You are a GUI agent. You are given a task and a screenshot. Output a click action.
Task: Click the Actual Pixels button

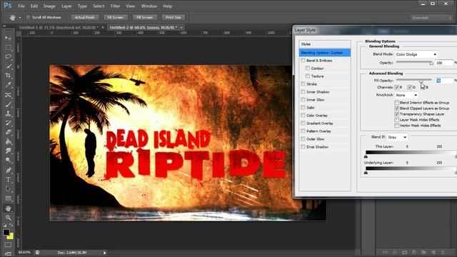tap(84, 17)
